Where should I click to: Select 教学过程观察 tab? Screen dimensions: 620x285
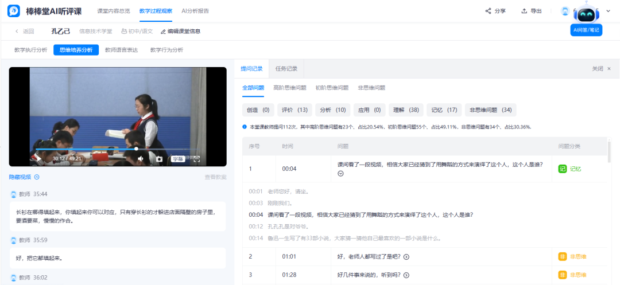(x=156, y=11)
